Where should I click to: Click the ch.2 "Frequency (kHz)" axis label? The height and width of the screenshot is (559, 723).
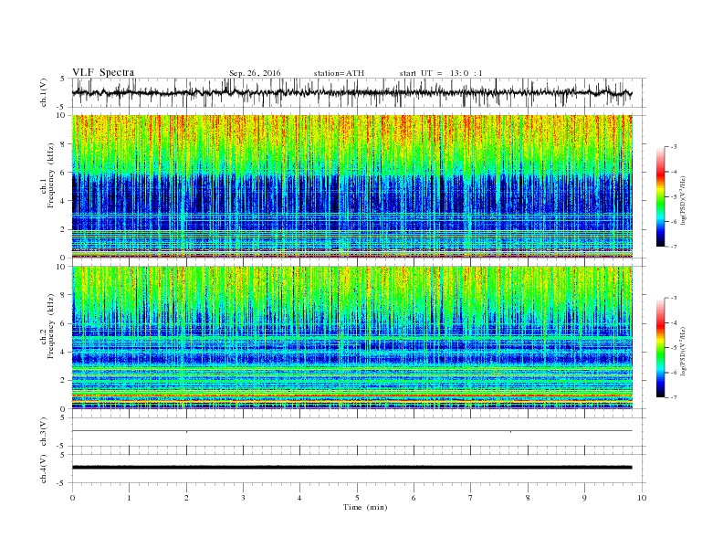pos(51,327)
